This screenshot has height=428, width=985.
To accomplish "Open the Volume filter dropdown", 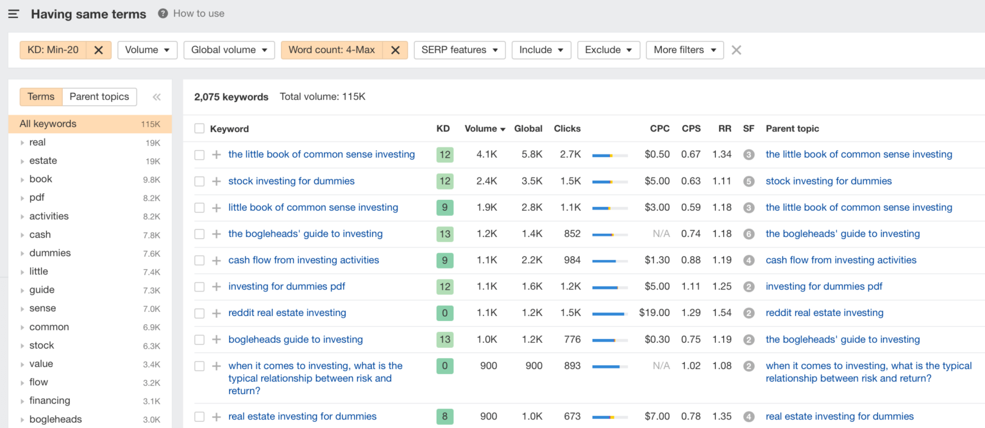I will pos(147,49).
